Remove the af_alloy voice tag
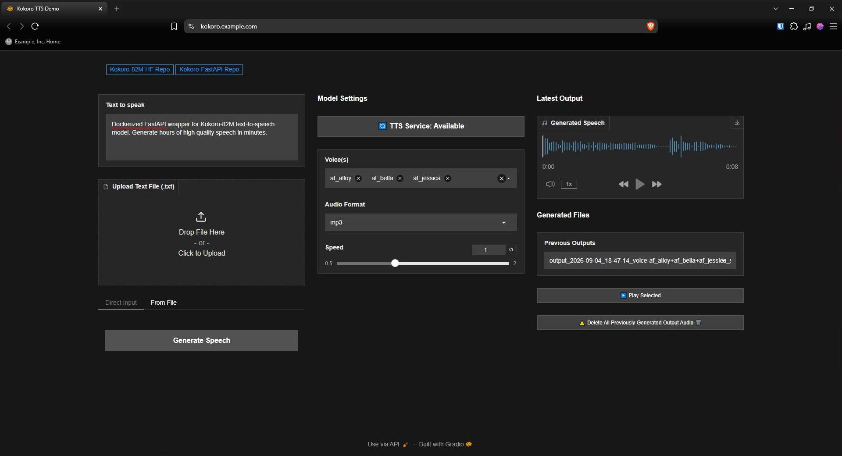The width and height of the screenshot is (842, 456). pyautogui.click(x=358, y=178)
